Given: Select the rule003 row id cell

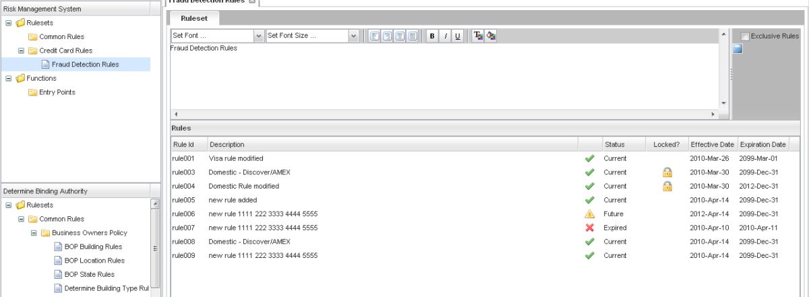Looking at the screenshot, I should (x=188, y=172).
